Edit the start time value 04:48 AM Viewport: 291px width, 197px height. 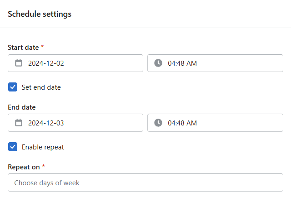pos(215,63)
